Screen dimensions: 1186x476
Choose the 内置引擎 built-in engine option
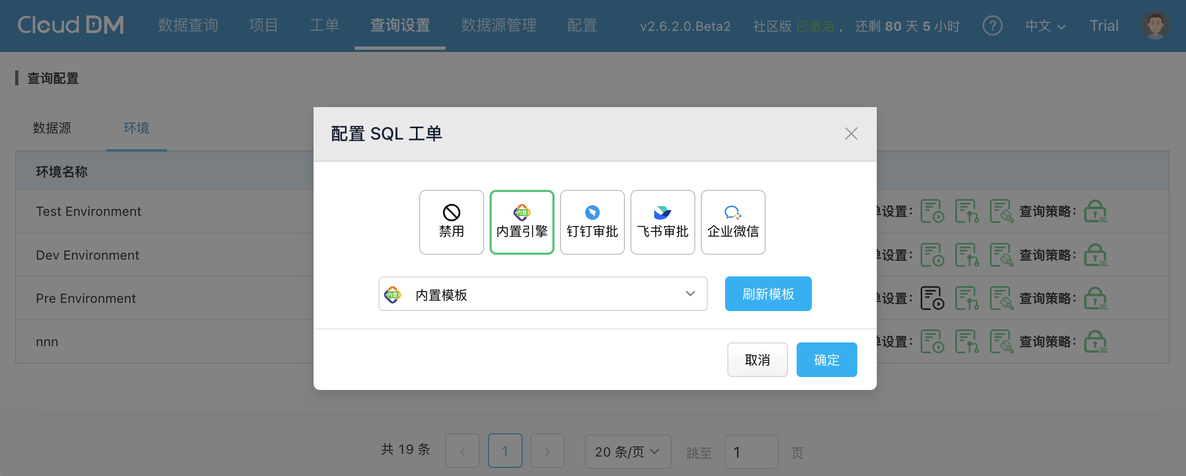522,222
